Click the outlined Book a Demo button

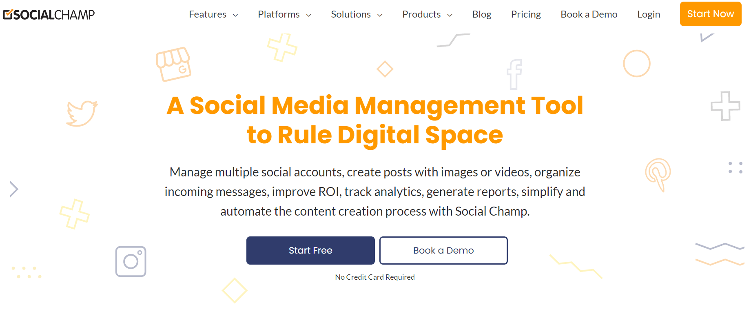coord(443,250)
